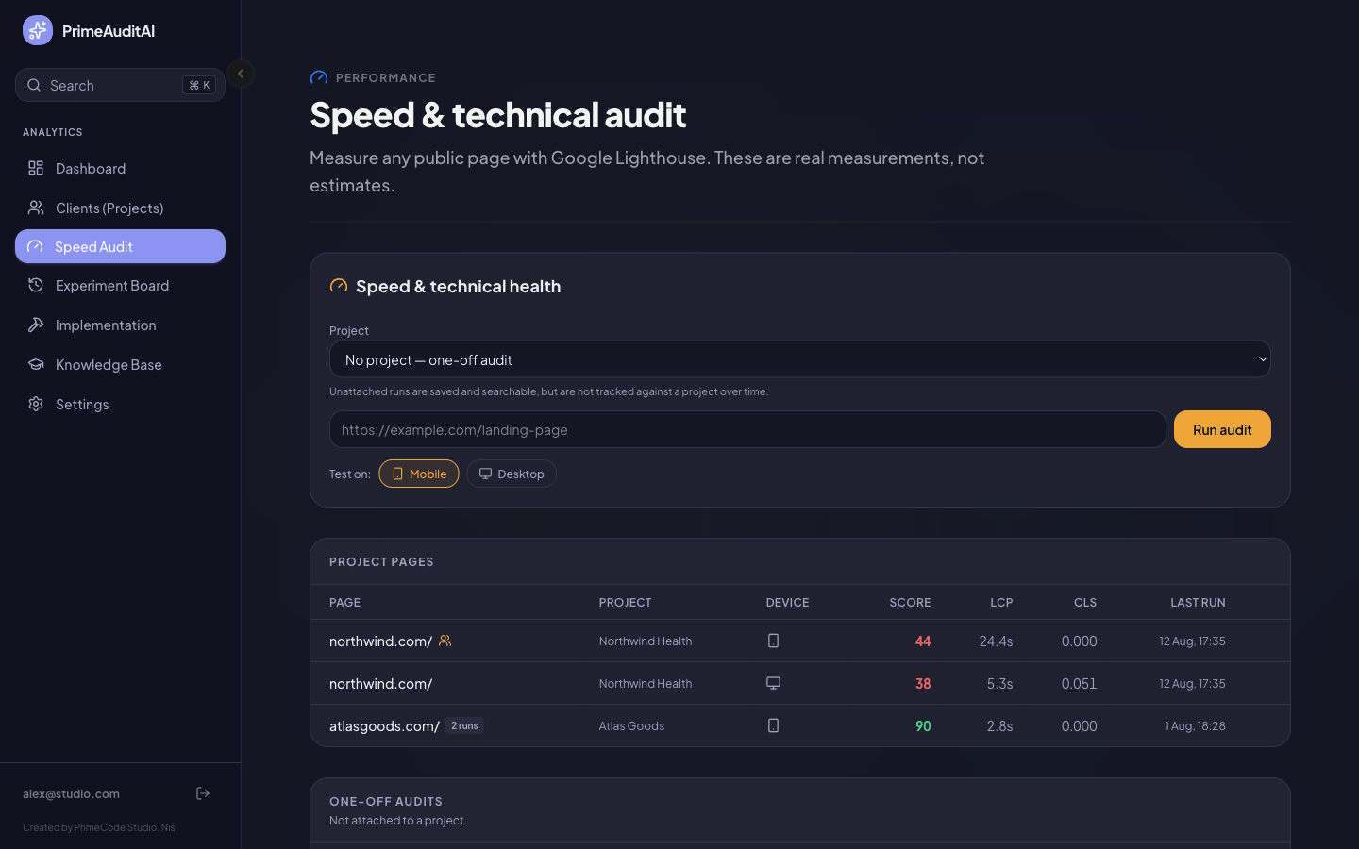1359x849 pixels.
Task: Click the LAST RUN column header
Action: 1198,602
